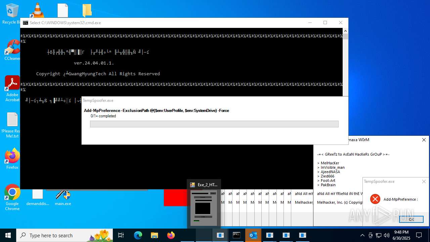This screenshot has width=430, height=242.
Task: Open the Windows Start menu
Action: pyautogui.click(x=8, y=235)
